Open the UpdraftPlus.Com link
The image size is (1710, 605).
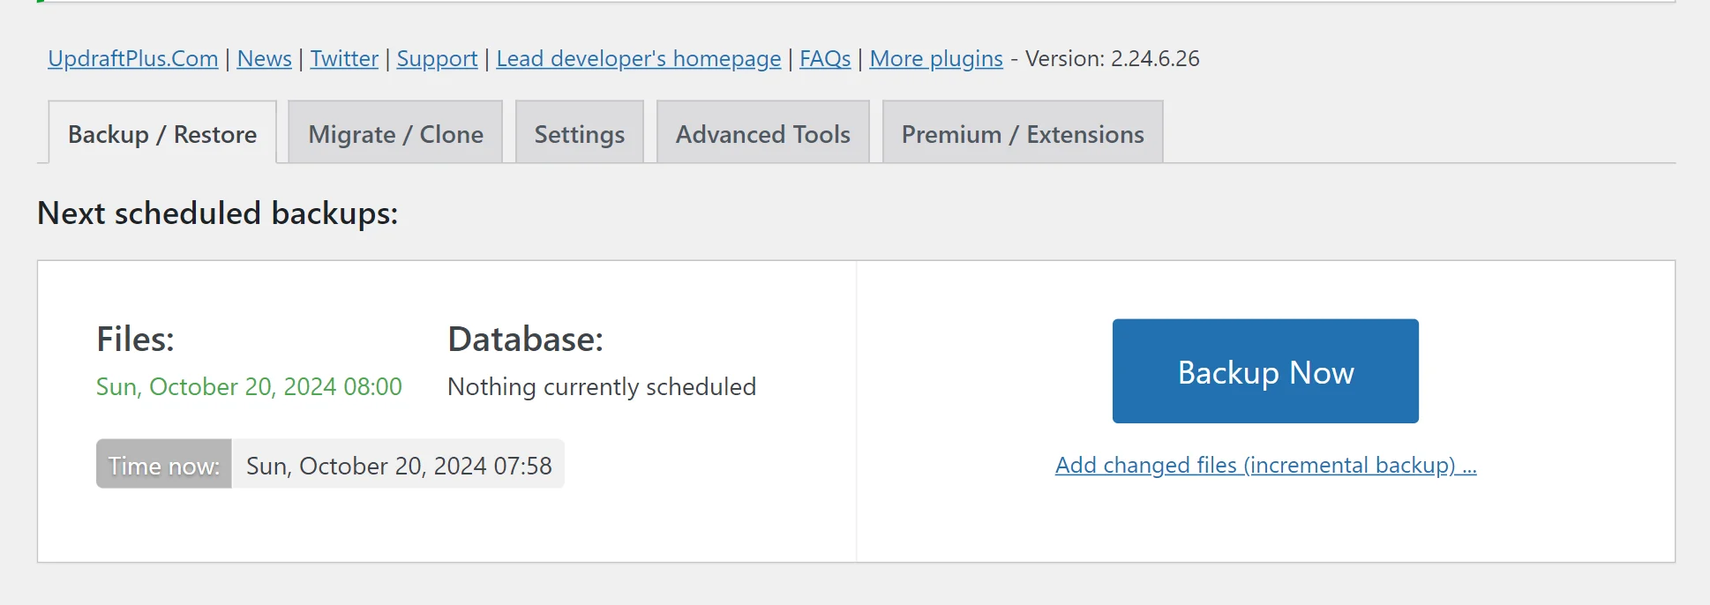click(133, 59)
